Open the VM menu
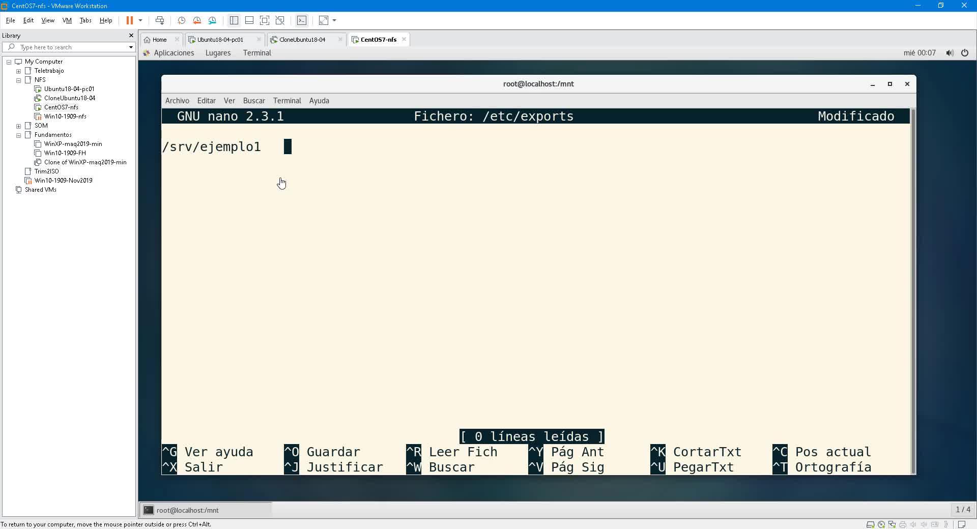Viewport: 977px width, 529px height. click(67, 20)
